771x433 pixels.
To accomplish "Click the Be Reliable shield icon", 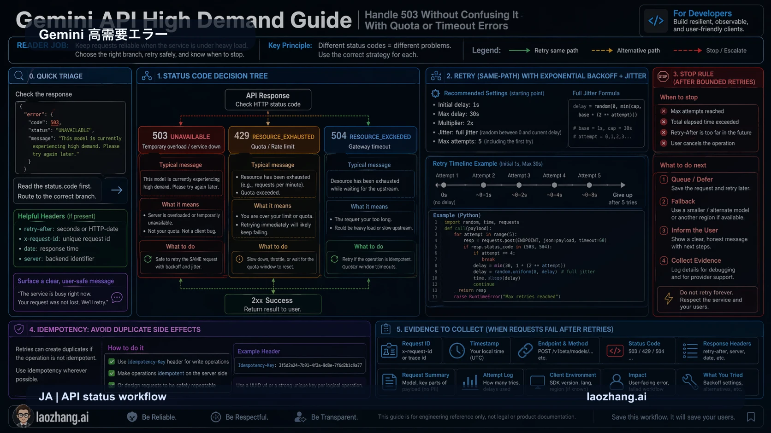I will pos(132,417).
